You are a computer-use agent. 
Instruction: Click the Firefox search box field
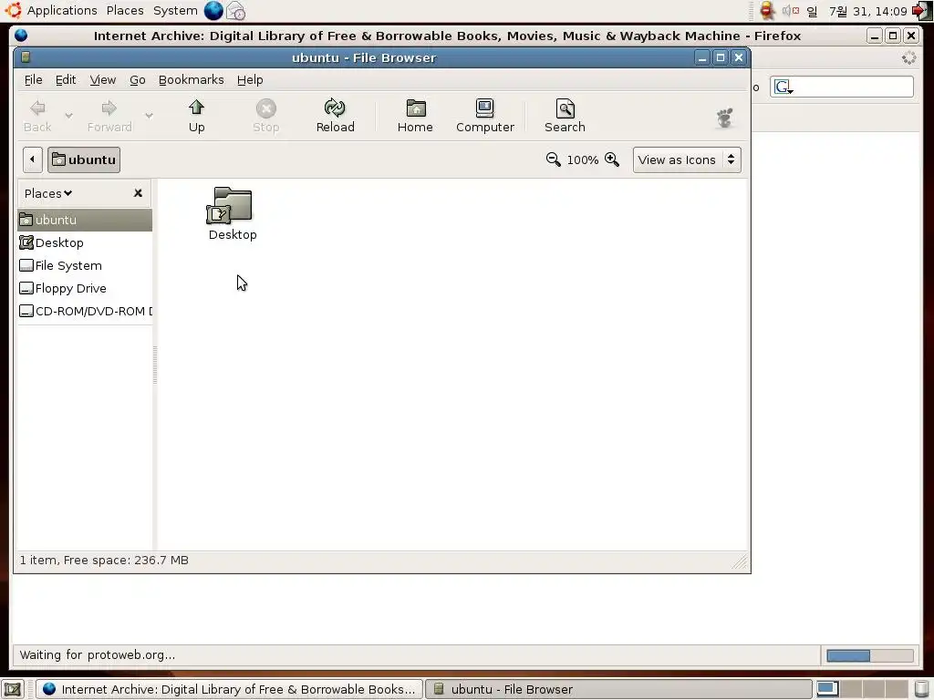(842, 87)
